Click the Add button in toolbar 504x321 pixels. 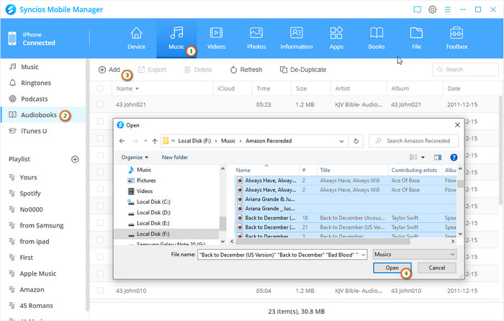pyautogui.click(x=109, y=70)
